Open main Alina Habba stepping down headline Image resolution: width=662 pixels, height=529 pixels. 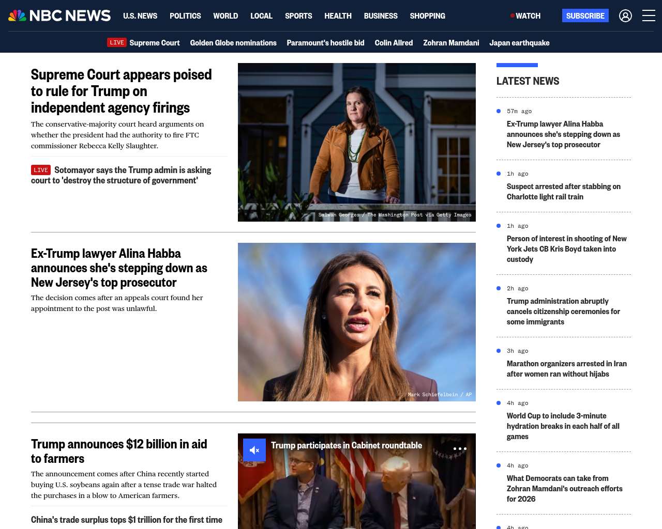pyautogui.click(x=119, y=268)
